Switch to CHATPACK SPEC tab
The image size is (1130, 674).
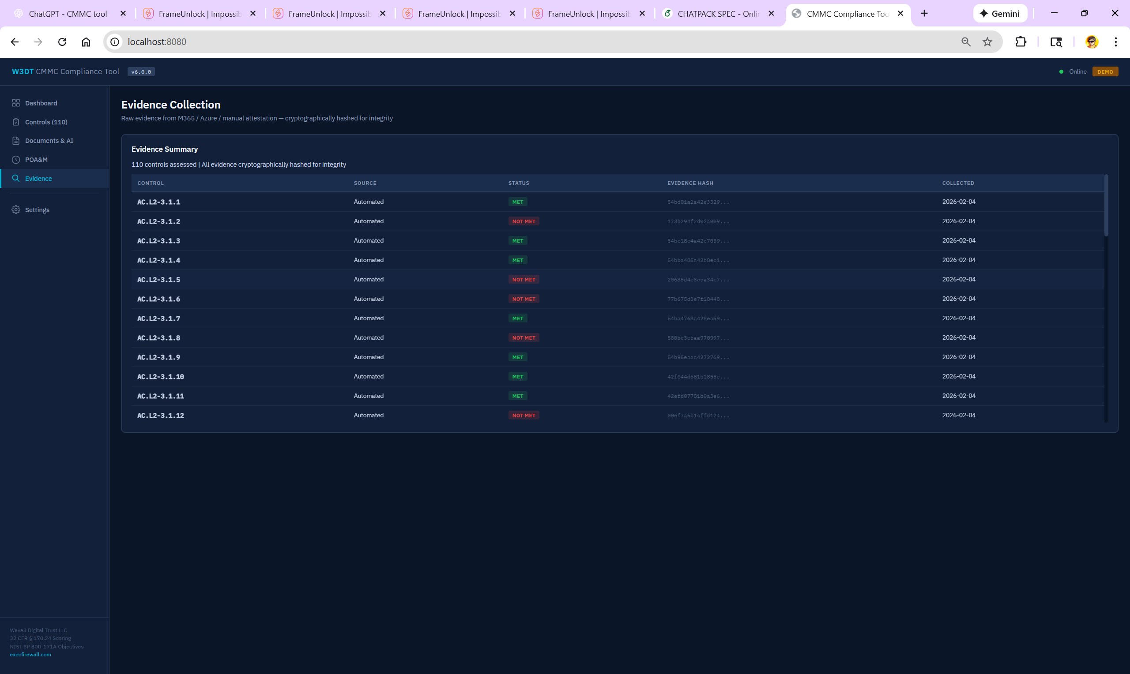coord(717,14)
